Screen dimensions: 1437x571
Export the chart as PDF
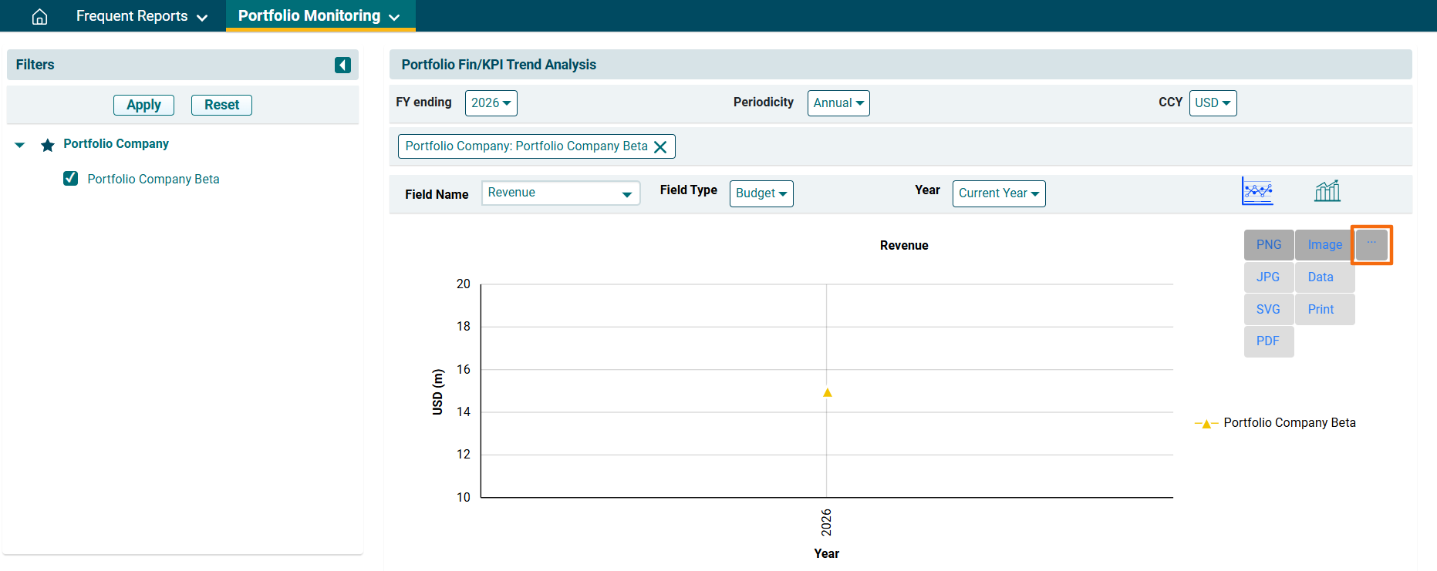[1267, 341]
